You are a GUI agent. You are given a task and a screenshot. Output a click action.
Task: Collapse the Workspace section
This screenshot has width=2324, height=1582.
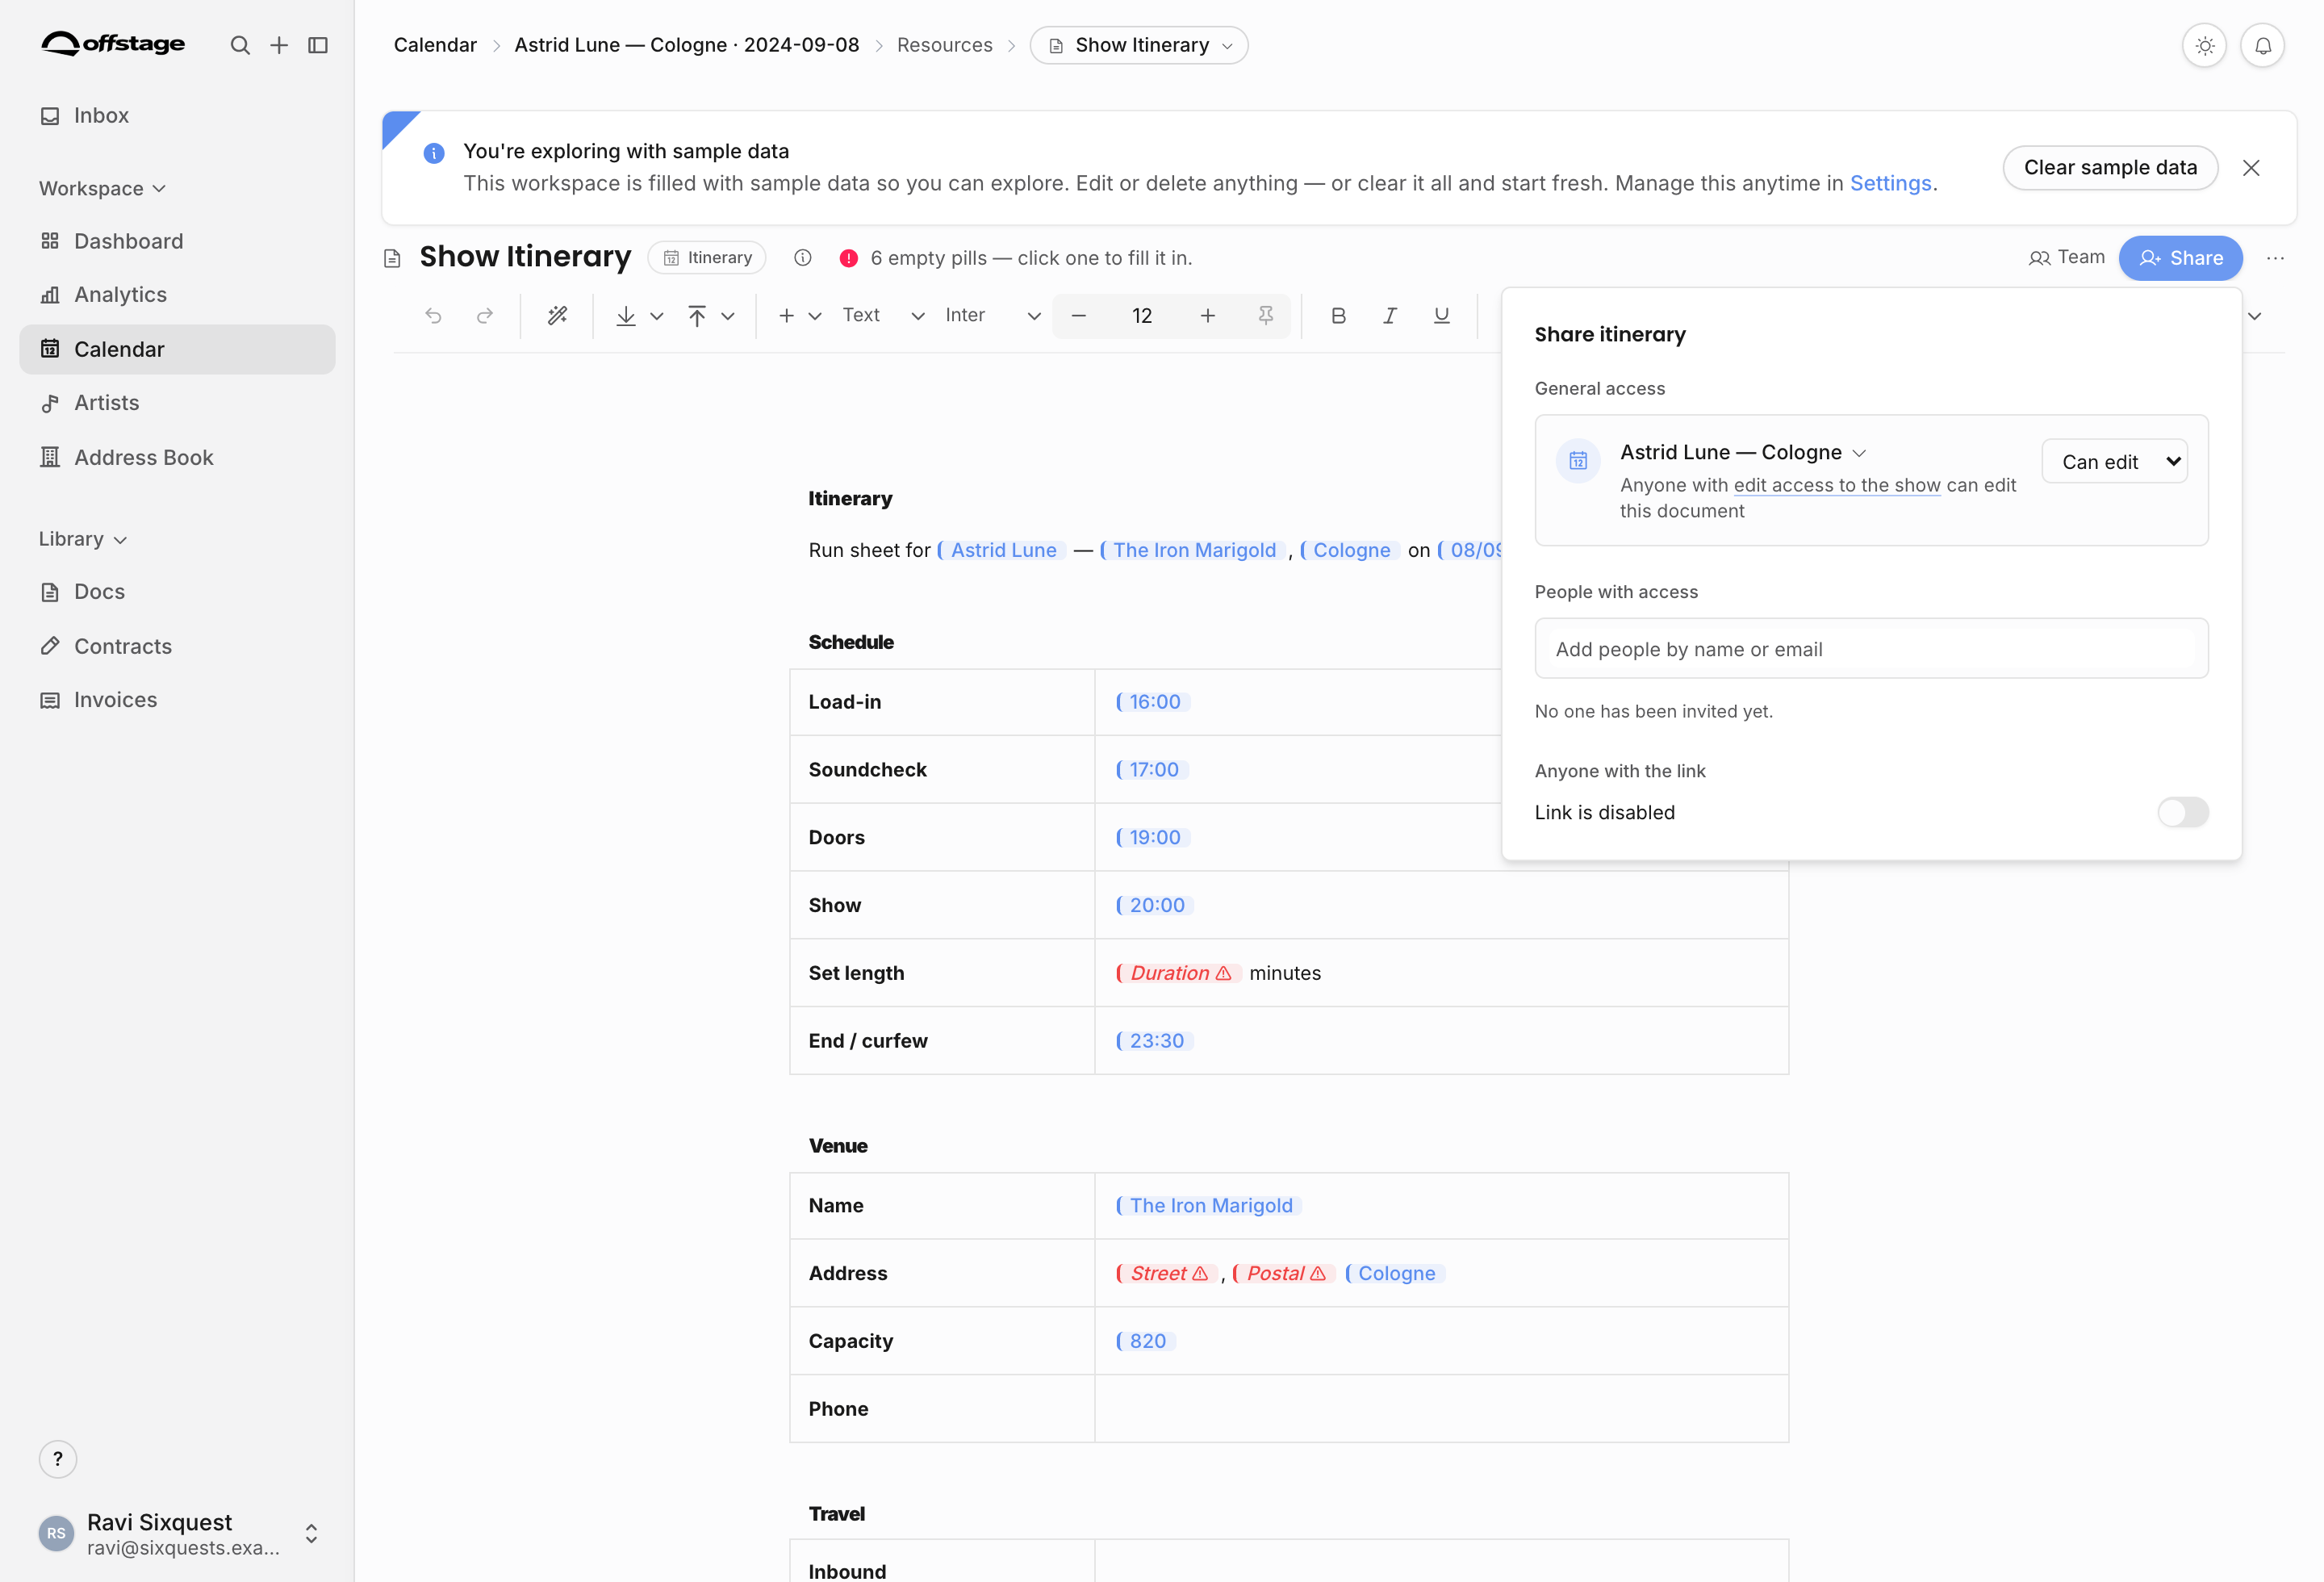point(102,188)
